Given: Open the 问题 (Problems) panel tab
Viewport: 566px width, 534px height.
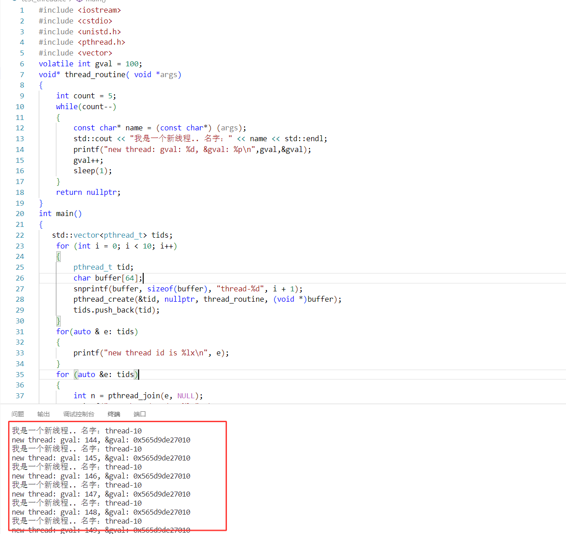Looking at the screenshot, I should pos(18,414).
